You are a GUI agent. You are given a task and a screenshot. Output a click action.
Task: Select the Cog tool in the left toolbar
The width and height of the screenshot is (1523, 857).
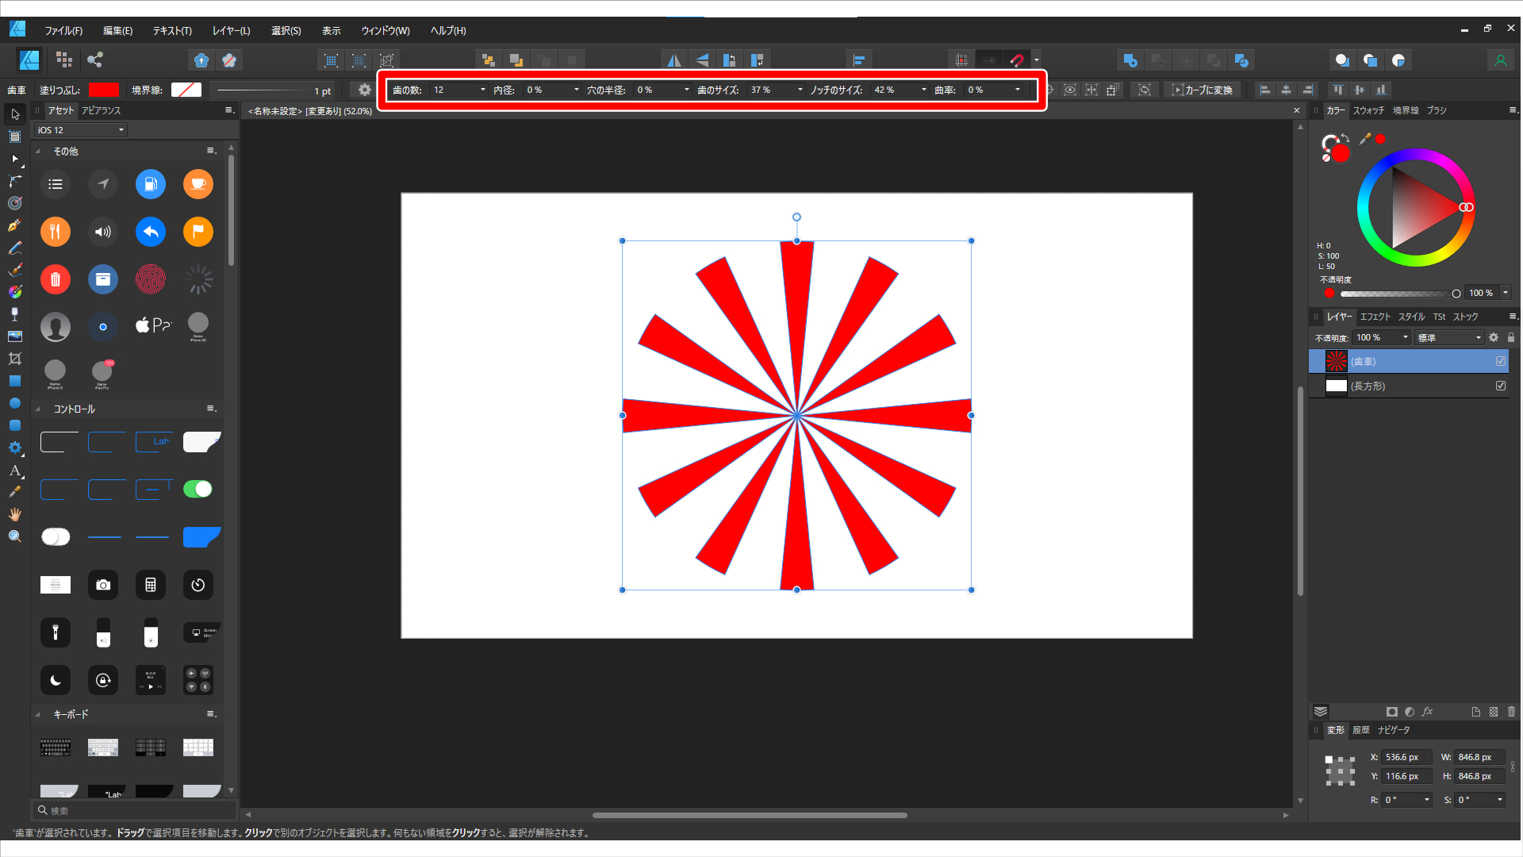[x=14, y=447]
